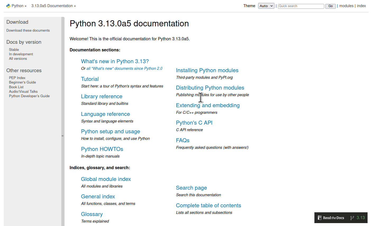
Task: Collapse the sidebar with the « handle
Action: [63, 136]
